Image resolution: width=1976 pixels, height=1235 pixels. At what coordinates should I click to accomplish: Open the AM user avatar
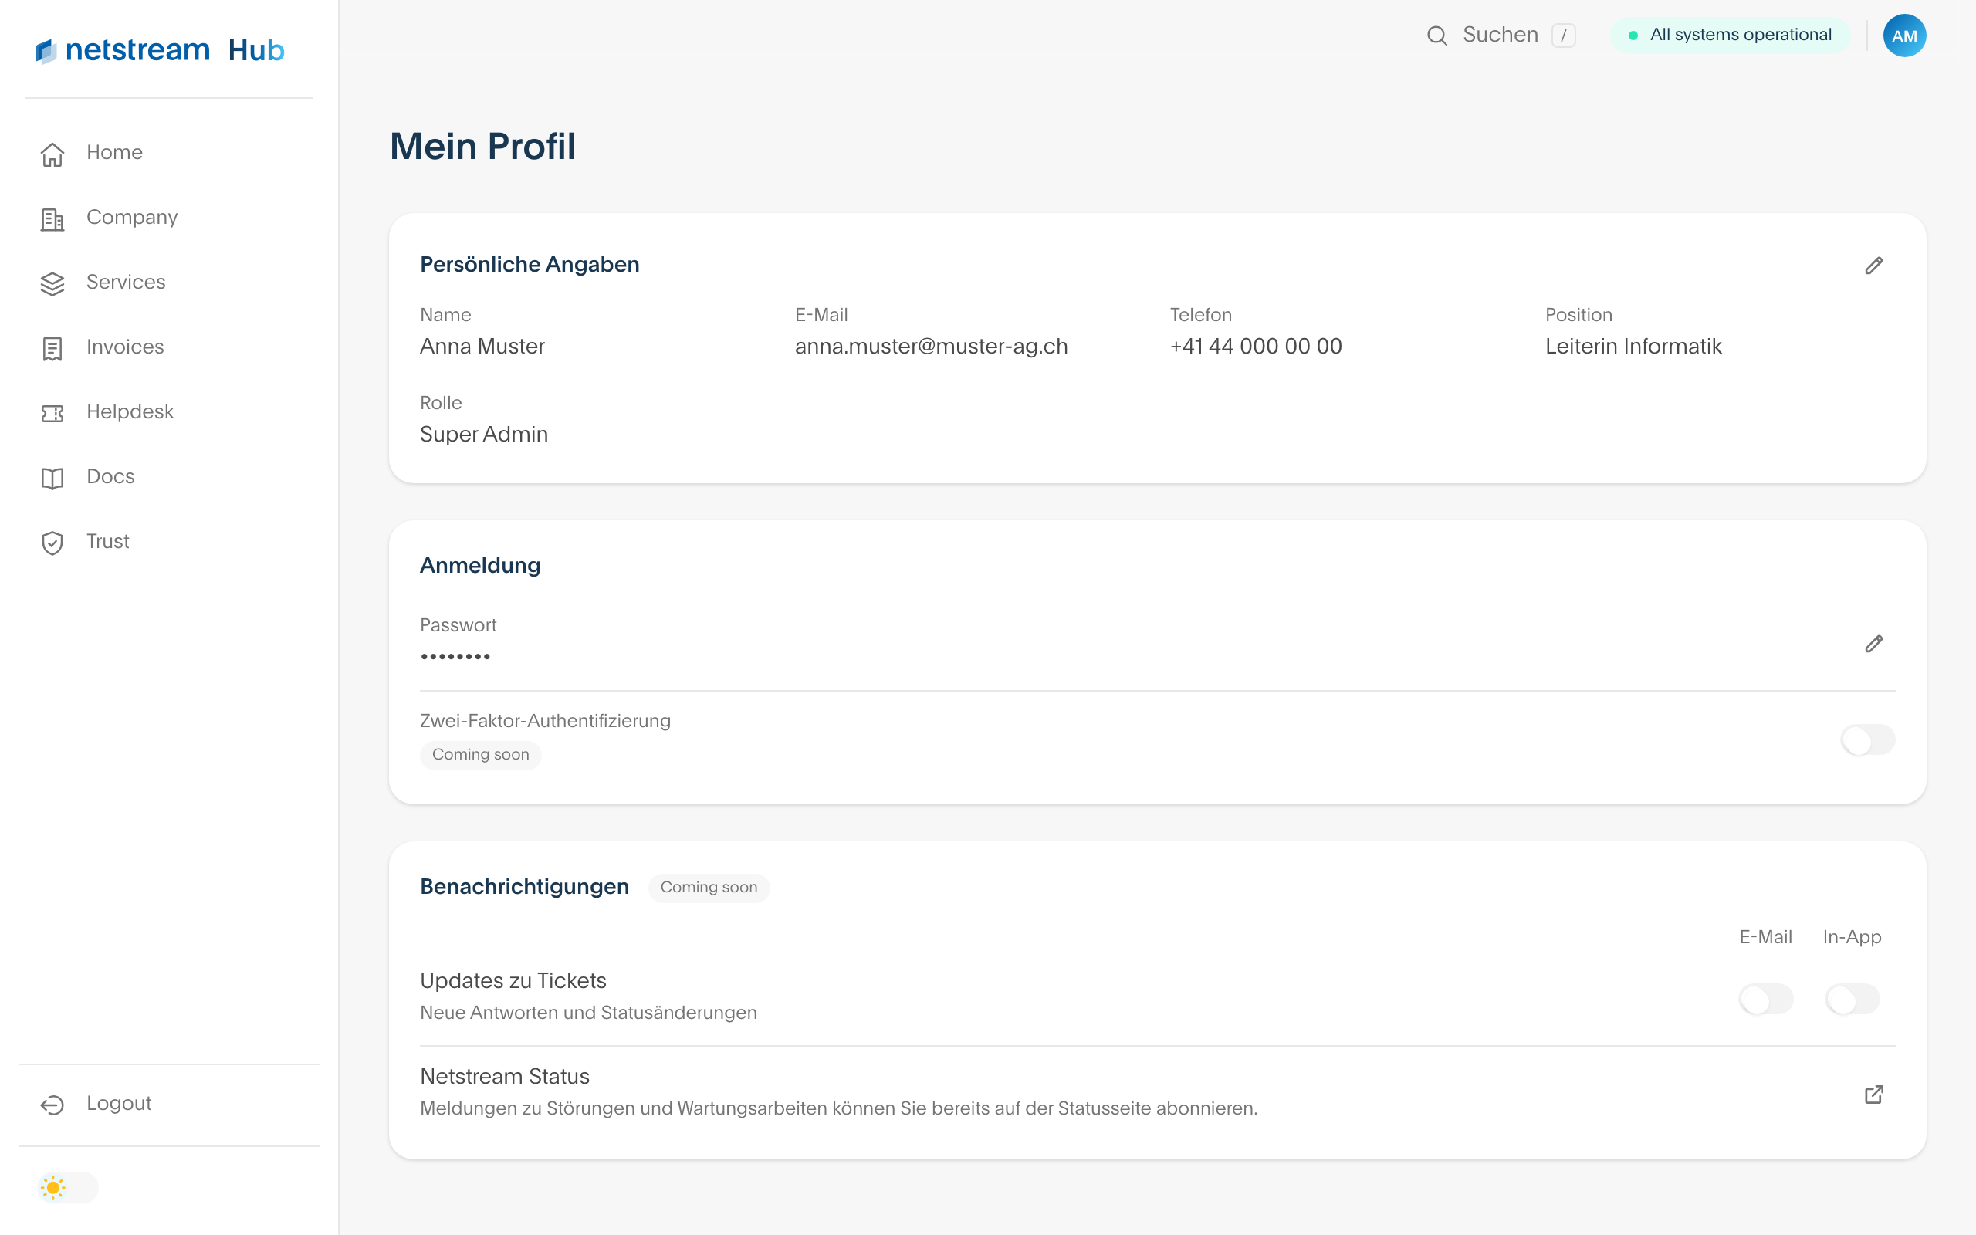pyautogui.click(x=1904, y=36)
